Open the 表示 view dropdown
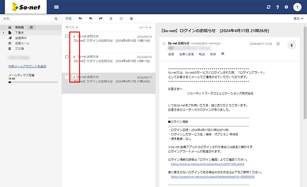The image size is (307, 187). (298, 19)
